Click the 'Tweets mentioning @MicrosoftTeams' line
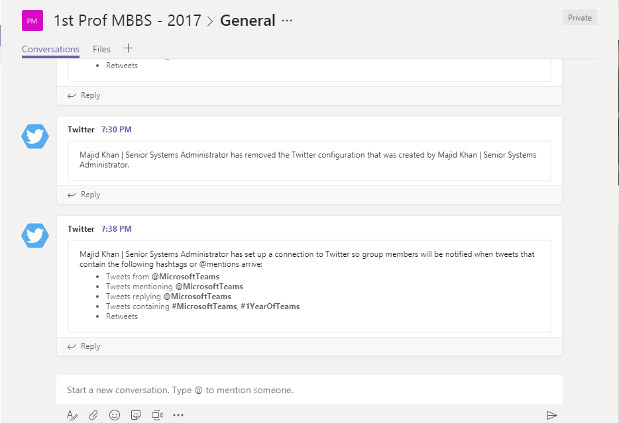The width and height of the screenshot is (619, 423). (174, 286)
